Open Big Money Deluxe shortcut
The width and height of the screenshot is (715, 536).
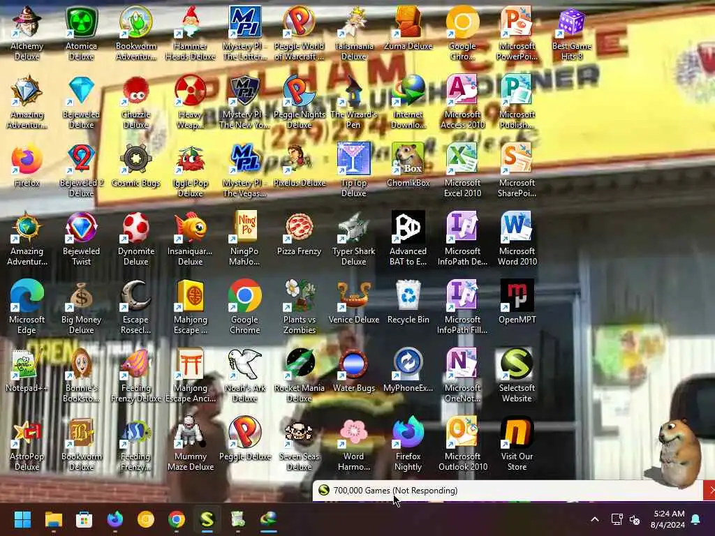(x=81, y=307)
